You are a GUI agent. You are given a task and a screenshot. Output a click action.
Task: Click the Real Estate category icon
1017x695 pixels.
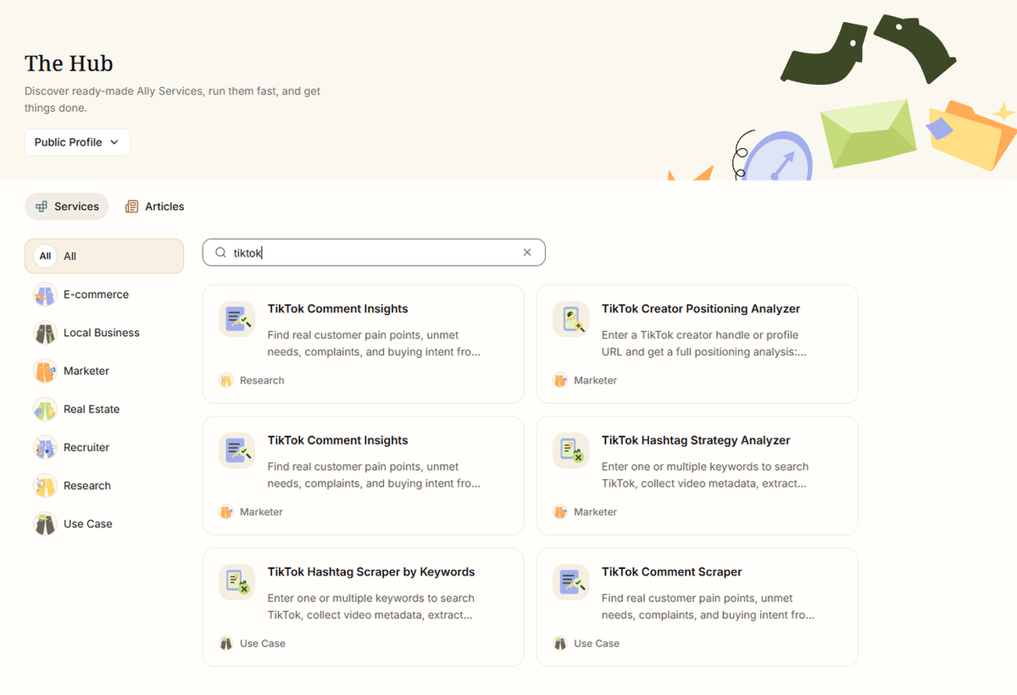point(45,409)
